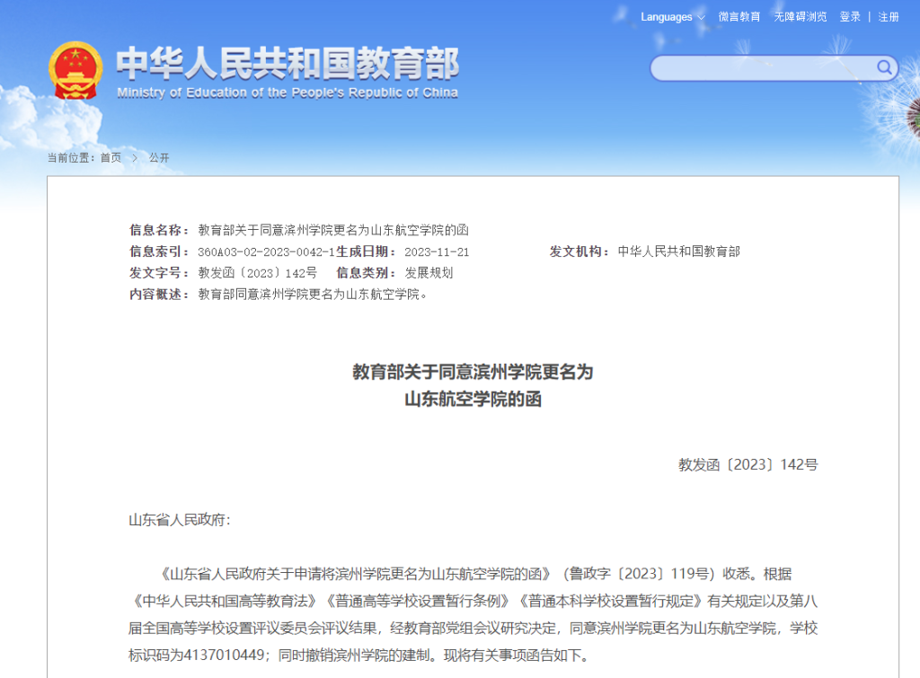This screenshot has height=678, width=920.
Task: Open the 公开 breadcrumb section
Action: 159,158
